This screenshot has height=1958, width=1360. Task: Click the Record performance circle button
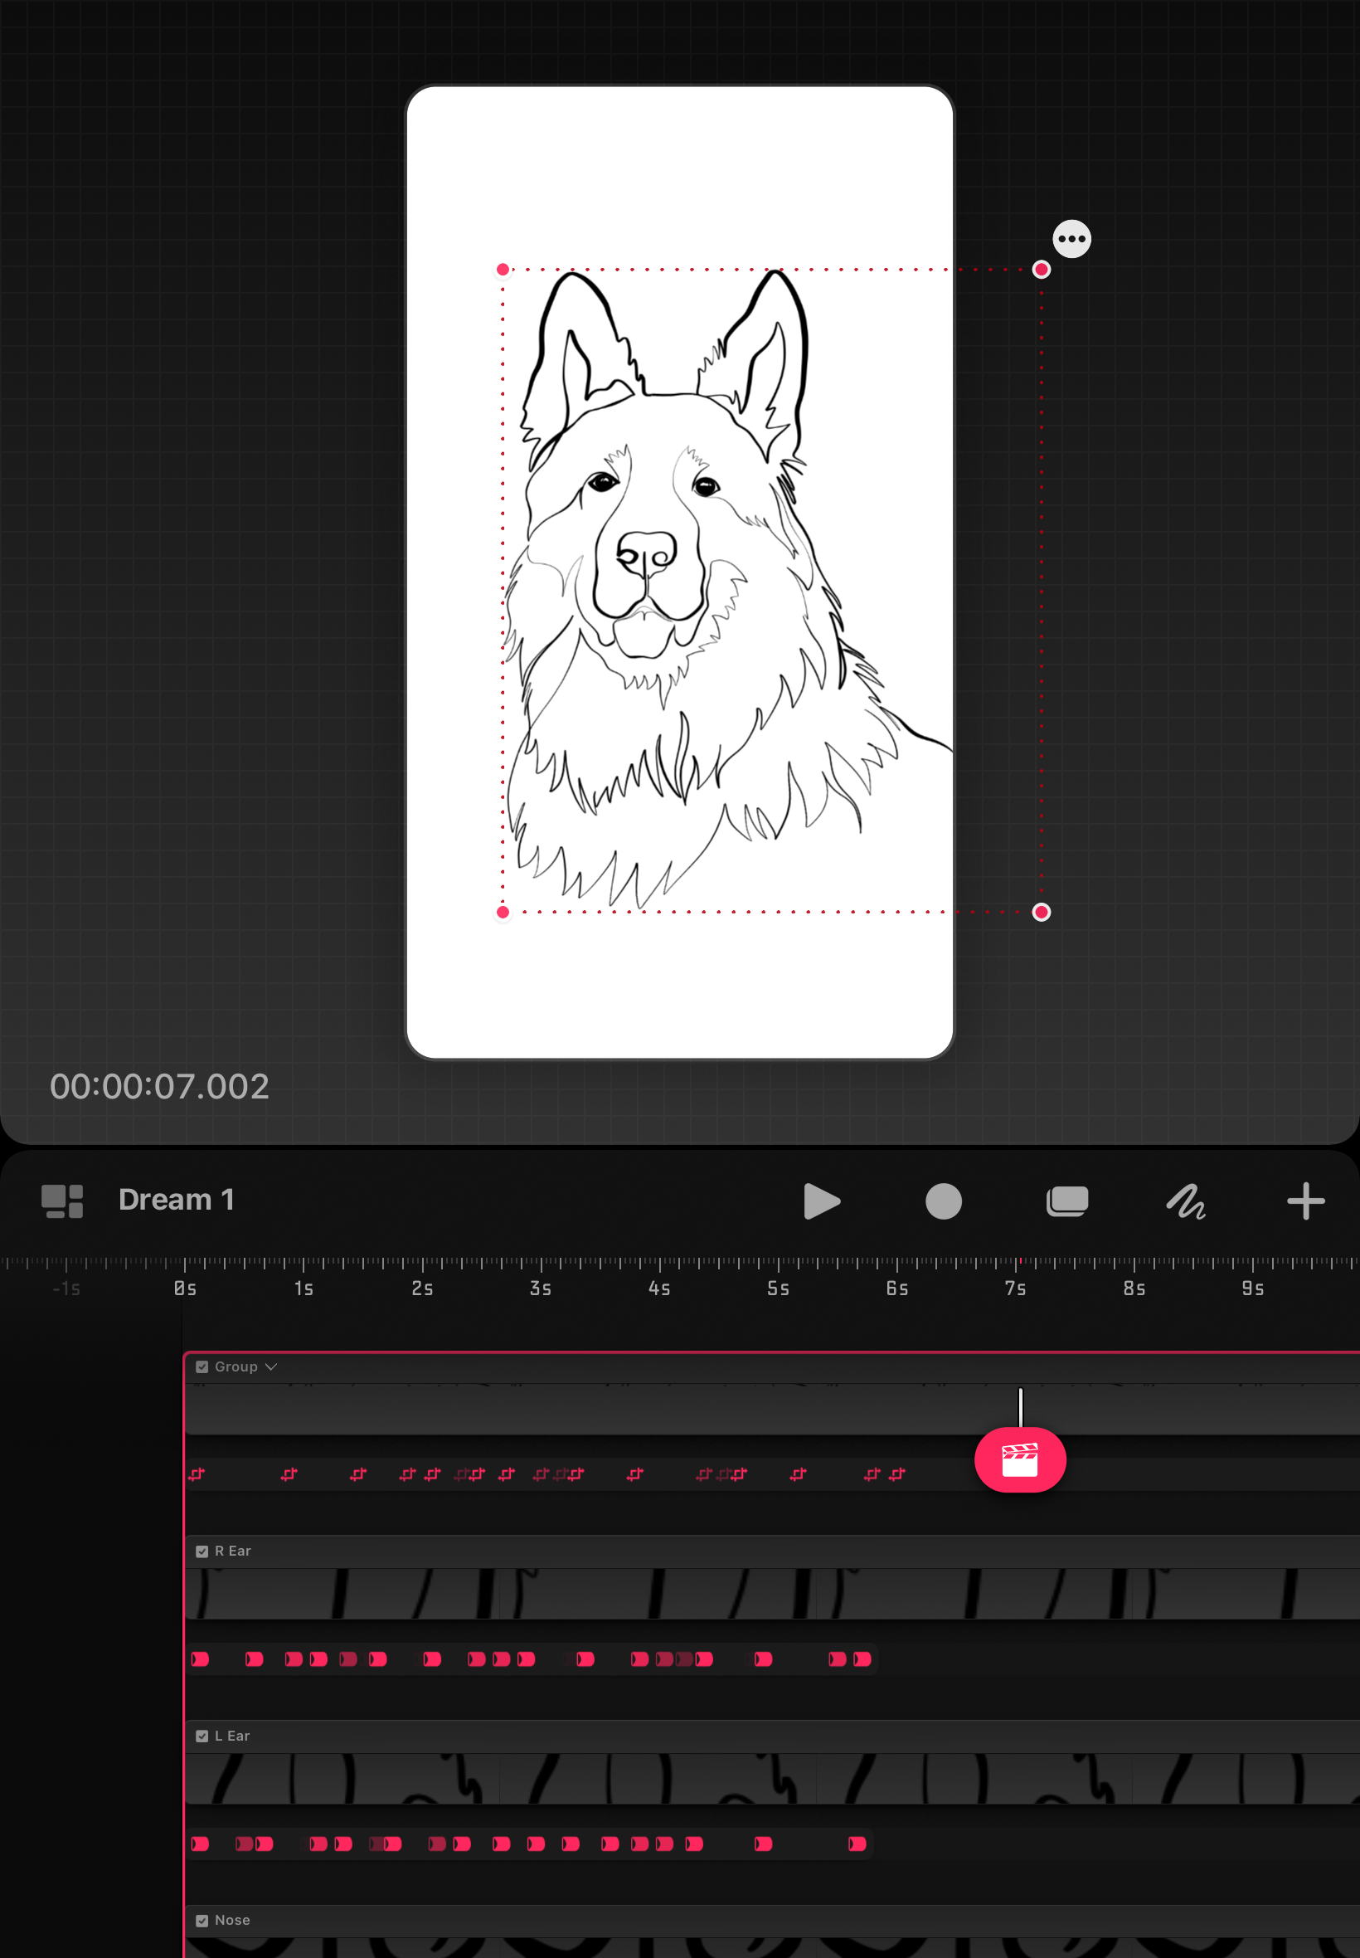[944, 1201]
